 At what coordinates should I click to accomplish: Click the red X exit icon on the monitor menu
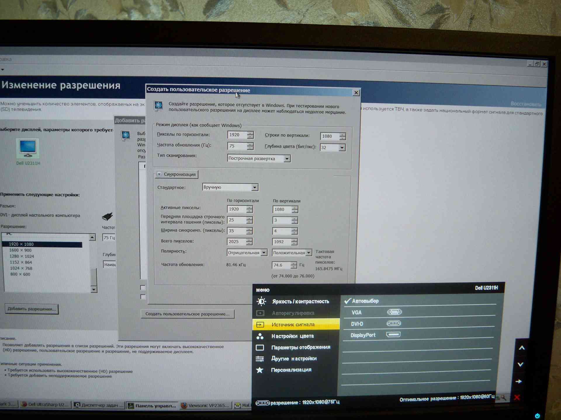pos(517,398)
